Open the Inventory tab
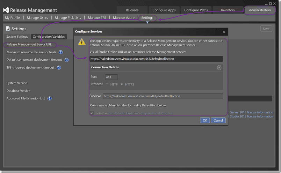281x173 pixels. [228, 10]
